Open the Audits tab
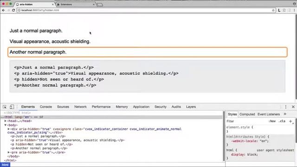 176,107
